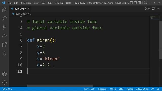Screen dimensions: 162x91
Task: Click line number 6 in gutter
Action: coord(21,40)
